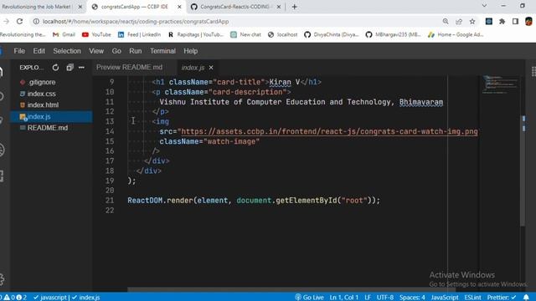The height and width of the screenshot is (301, 536).
Task: Open notifications bell in status bar
Action: click(x=526, y=298)
